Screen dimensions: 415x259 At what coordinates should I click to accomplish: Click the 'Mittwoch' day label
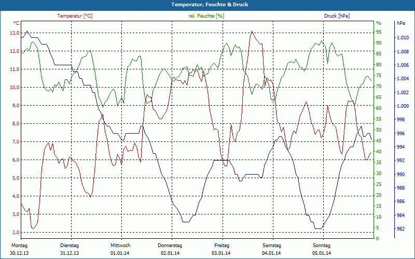120,246
